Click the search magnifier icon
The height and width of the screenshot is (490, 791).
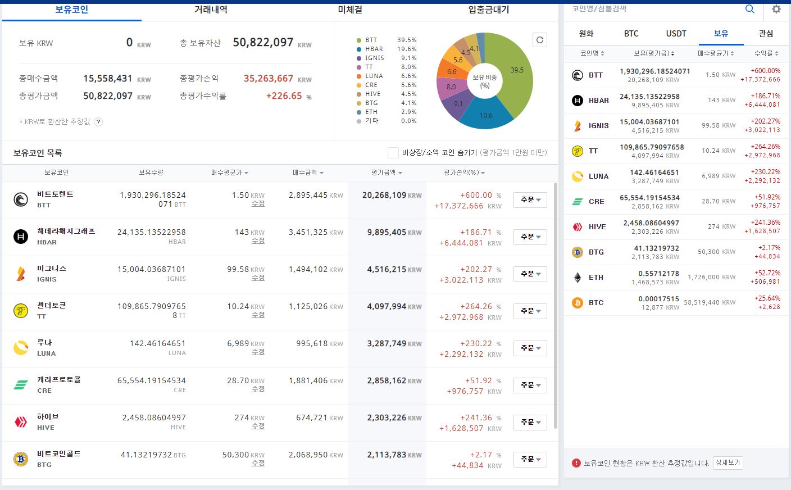point(750,9)
